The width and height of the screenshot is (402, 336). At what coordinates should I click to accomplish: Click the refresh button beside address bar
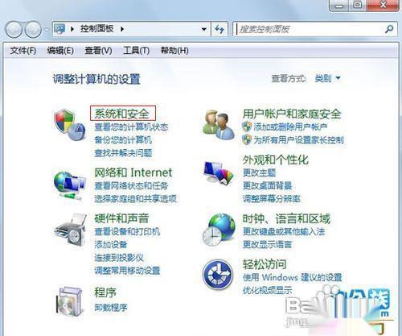[x=219, y=29]
